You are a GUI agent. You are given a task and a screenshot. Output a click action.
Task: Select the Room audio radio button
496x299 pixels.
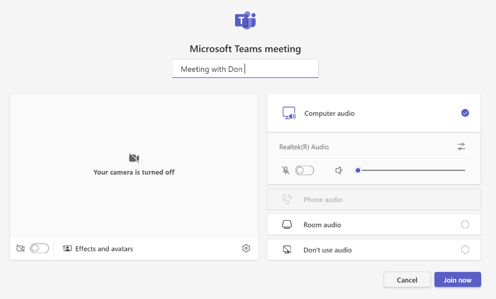click(465, 224)
